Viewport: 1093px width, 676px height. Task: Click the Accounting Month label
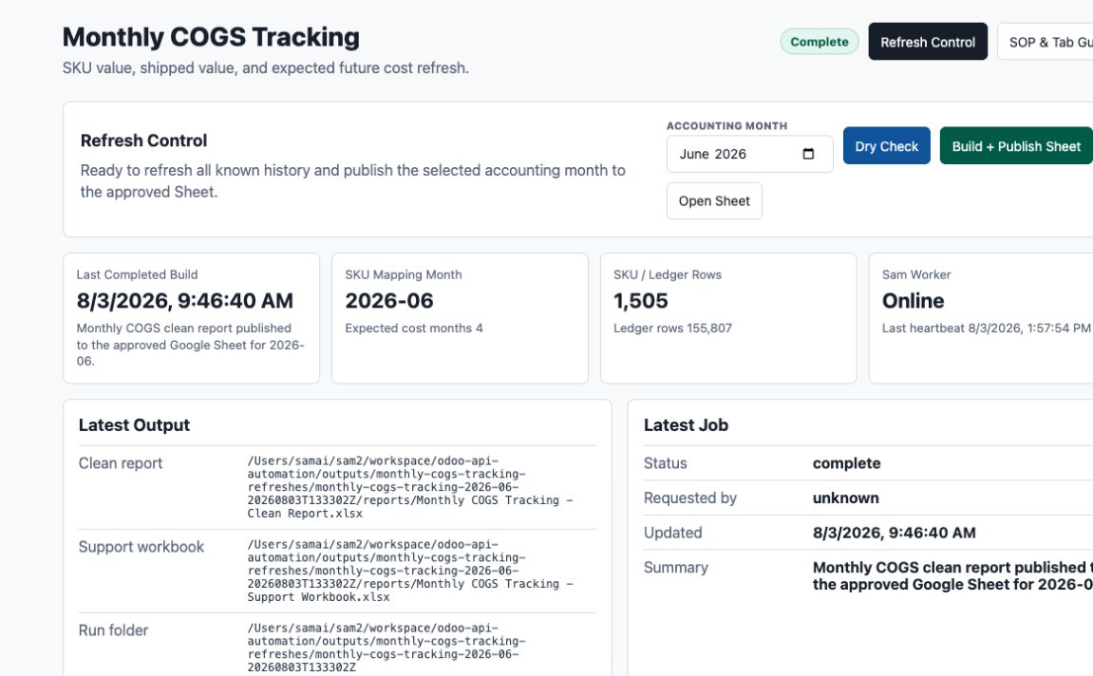[x=727, y=126]
